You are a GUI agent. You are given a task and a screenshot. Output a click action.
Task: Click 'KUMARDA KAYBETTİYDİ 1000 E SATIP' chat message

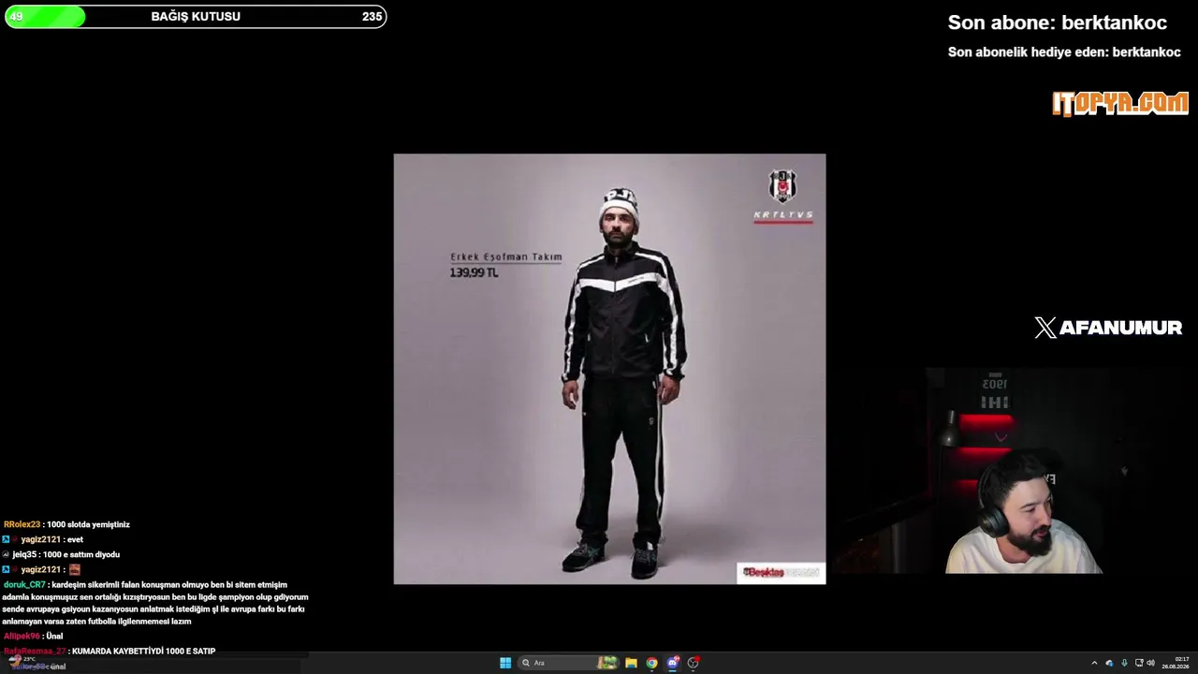tap(143, 652)
